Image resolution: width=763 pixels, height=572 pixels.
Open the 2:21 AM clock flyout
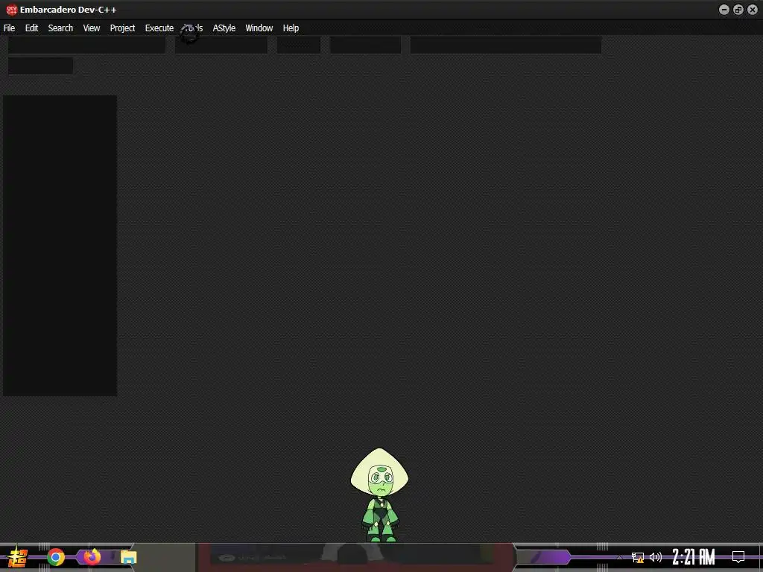tap(694, 557)
